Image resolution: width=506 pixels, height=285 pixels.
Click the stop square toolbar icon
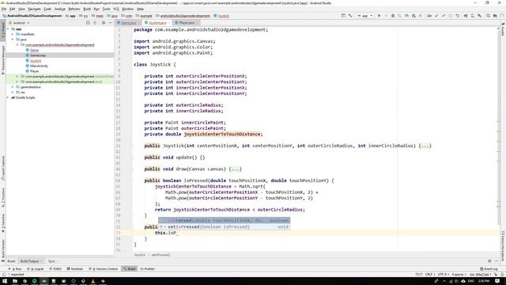420,16
